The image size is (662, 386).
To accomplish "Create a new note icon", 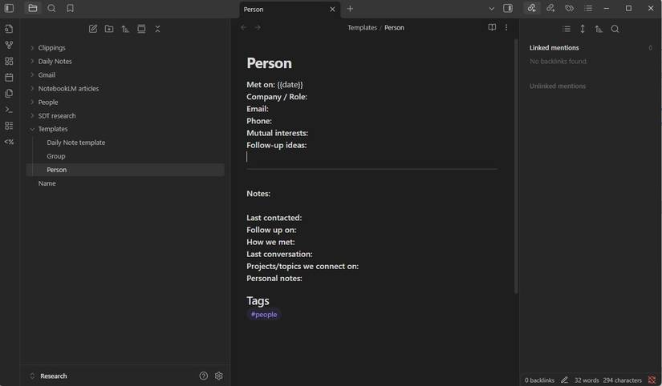I will pos(93,29).
